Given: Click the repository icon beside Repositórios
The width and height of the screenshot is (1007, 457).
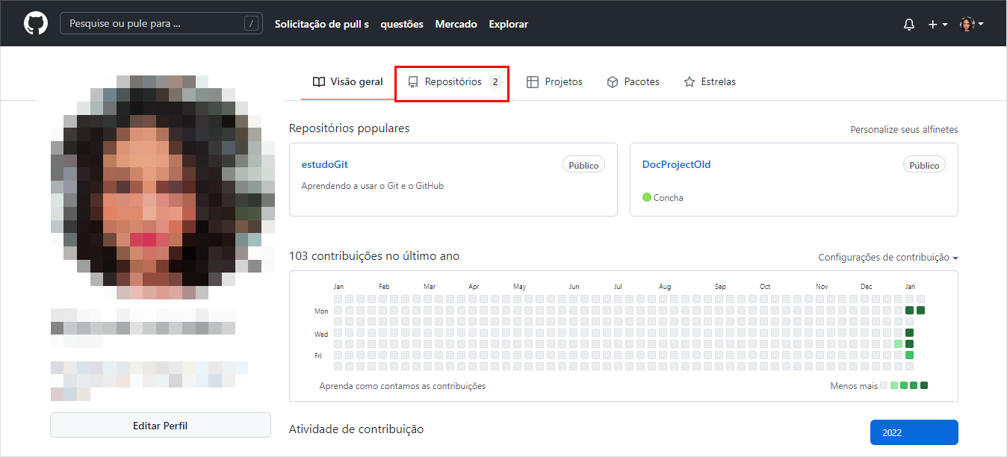Looking at the screenshot, I should point(413,81).
